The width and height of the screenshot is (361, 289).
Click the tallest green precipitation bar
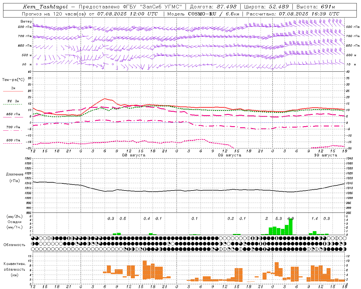[290, 227]
